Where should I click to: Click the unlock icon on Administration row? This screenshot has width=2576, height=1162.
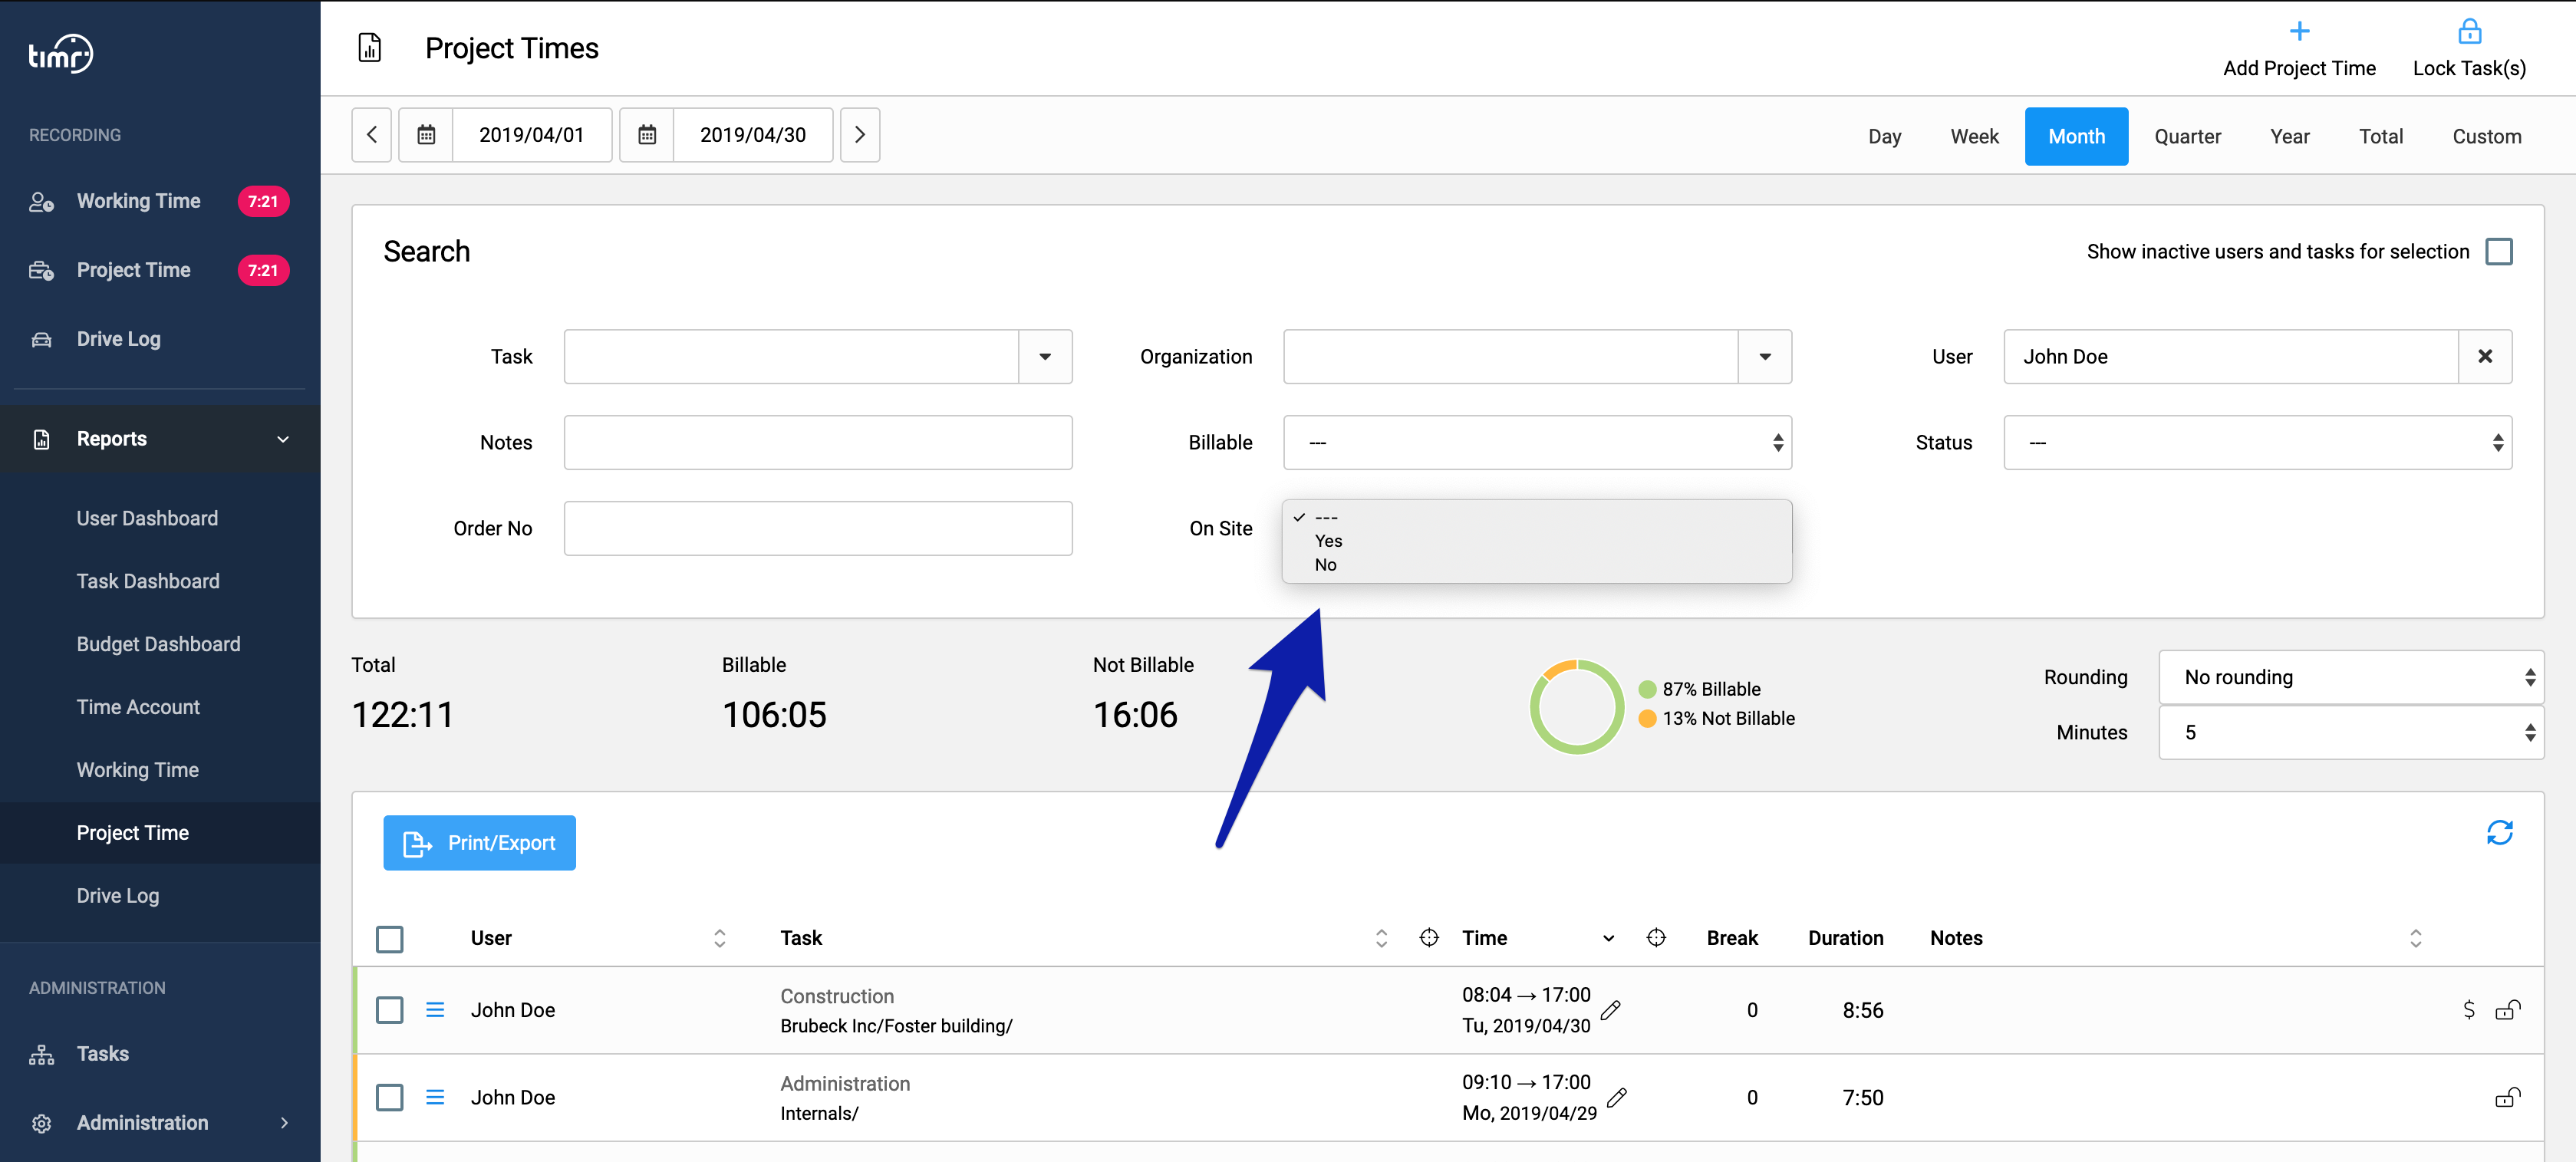click(x=2507, y=1097)
